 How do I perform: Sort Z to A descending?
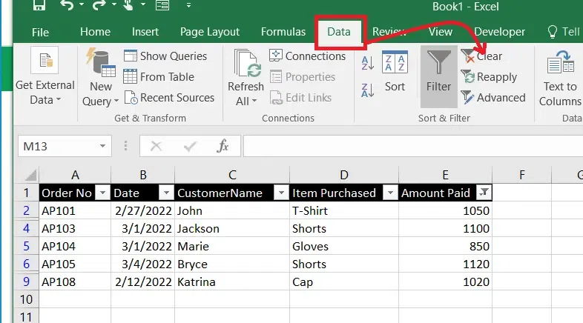[368, 90]
